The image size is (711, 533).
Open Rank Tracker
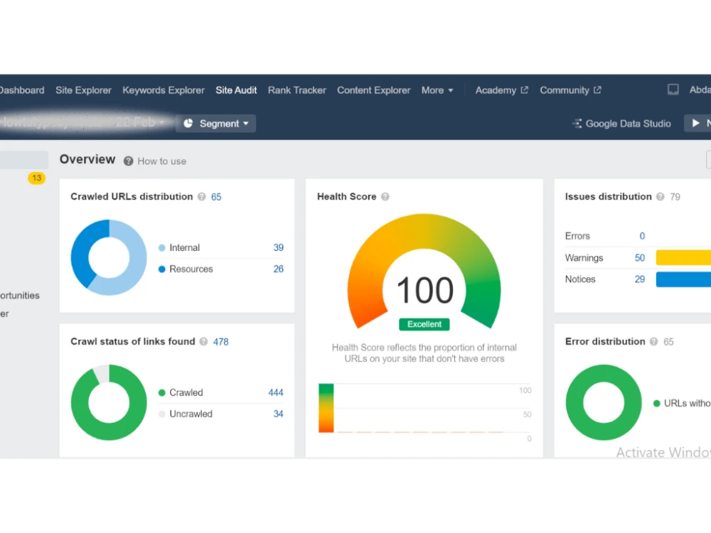coord(297,90)
